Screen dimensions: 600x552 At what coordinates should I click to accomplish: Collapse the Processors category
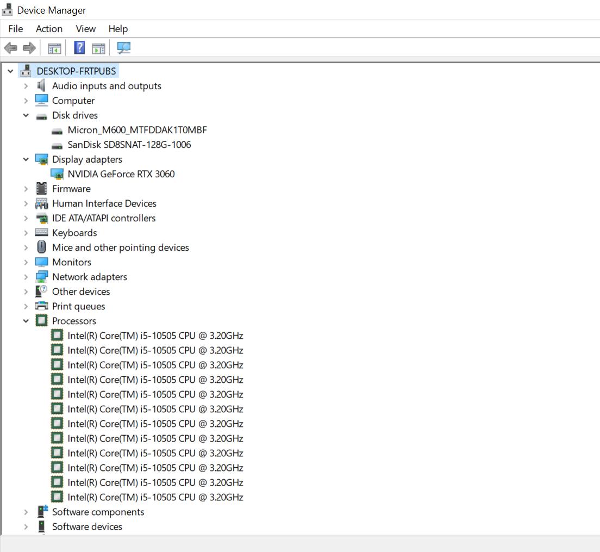(26, 320)
